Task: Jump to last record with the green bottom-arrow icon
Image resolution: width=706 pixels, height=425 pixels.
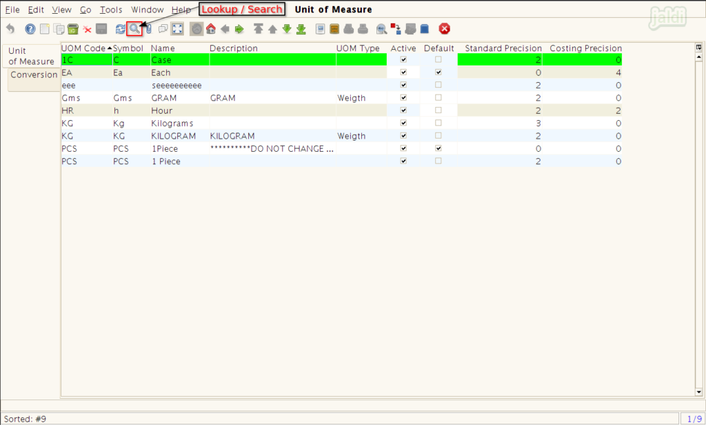Action: coord(301,29)
